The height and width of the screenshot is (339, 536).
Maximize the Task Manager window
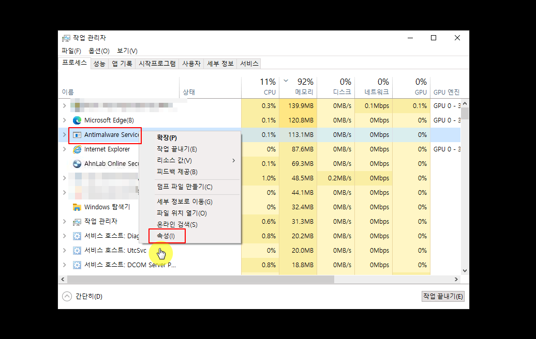coord(434,38)
